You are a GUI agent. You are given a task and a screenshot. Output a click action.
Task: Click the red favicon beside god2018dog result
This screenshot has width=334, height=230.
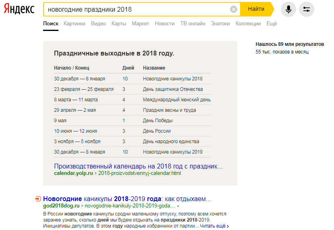point(38,199)
